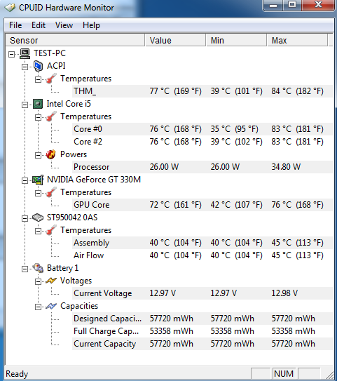Click the Battery 1 icon
This screenshot has width=337, height=381.
pyautogui.click(x=38, y=268)
